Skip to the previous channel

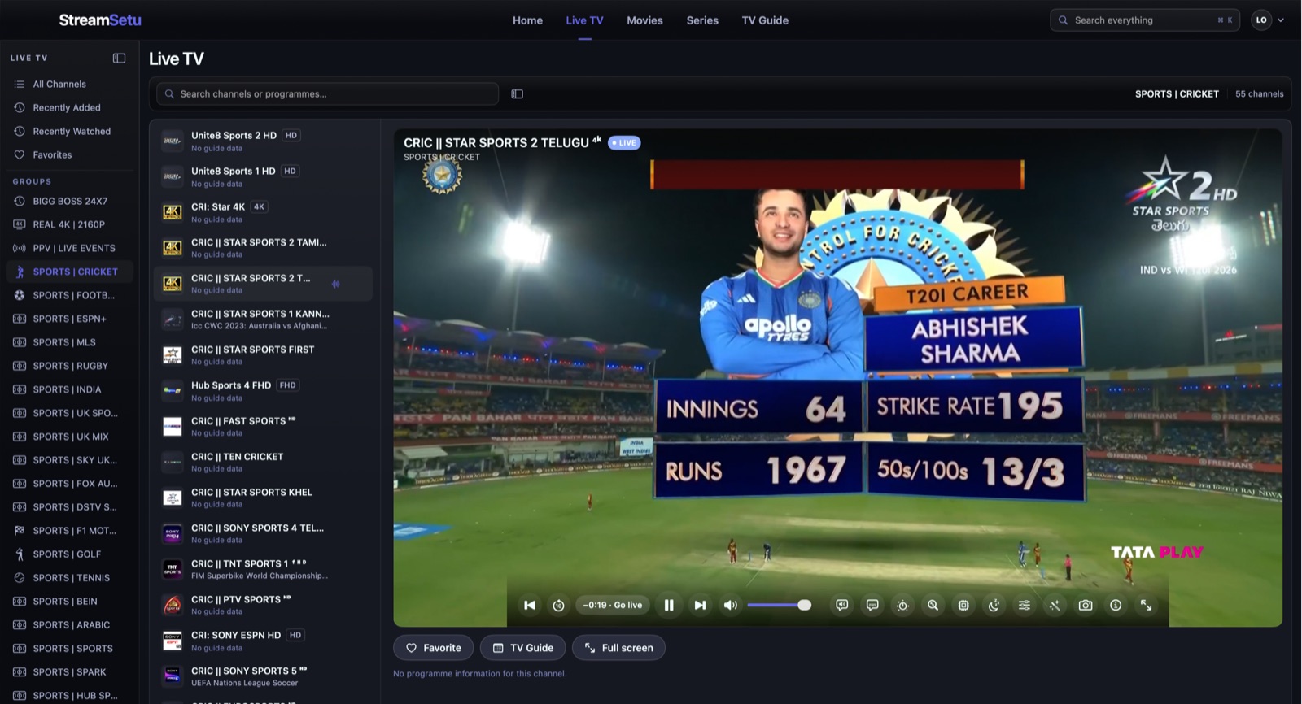click(530, 605)
